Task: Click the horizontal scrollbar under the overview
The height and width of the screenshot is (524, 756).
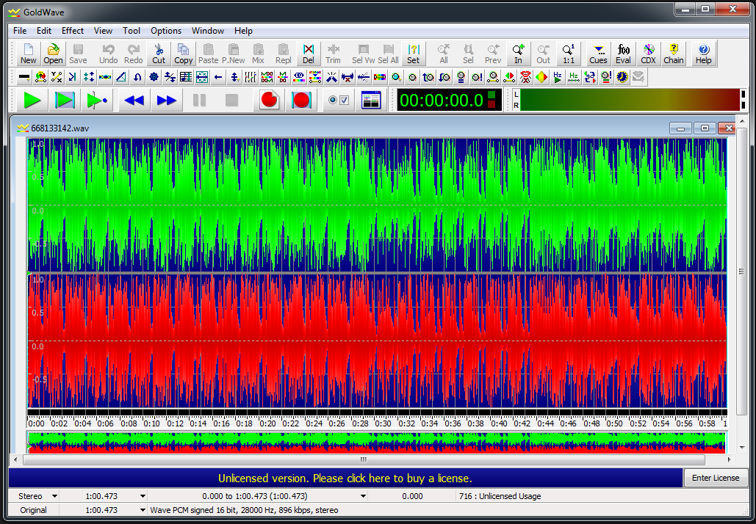Action: [363, 459]
